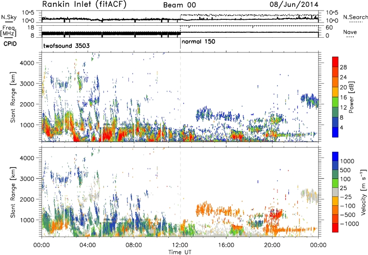Image resolution: width=368 pixels, height=255 pixels.
Task: Select the "-1000" tick on Velocity colorbar
Action: [x=349, y=224]
